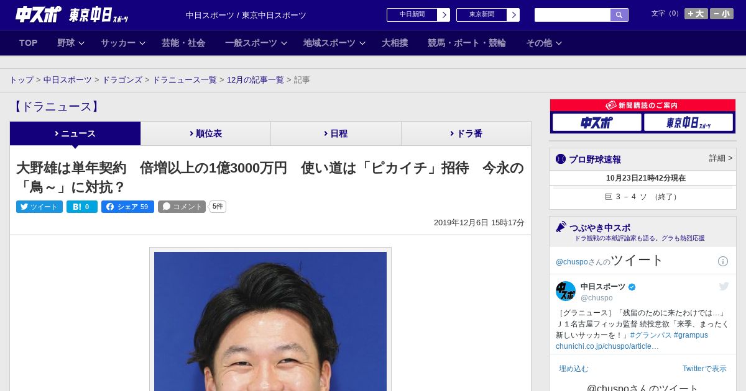The height and width of the screenshot is (391, 746).
Task: Click the search magnifier button
Action: (619, 15)
